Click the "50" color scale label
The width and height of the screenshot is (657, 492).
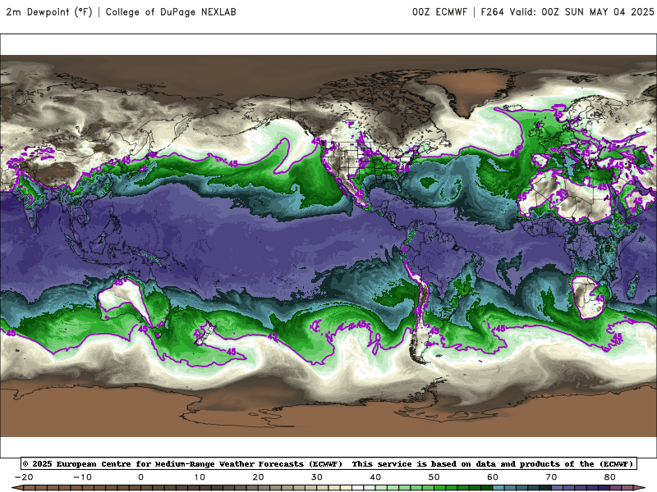(434, 477)
